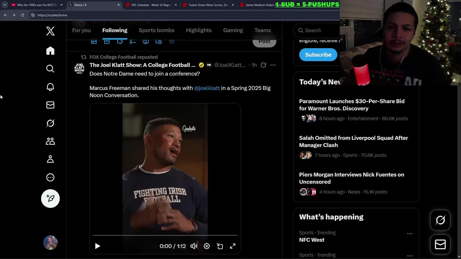Viewport: 461px width, 259px height.
Task: Open Joel Klatt Show profile avatar
Action: 79,68
